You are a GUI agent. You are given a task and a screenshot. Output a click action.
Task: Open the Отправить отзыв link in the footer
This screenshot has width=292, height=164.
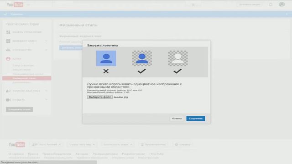click(123, 158)
